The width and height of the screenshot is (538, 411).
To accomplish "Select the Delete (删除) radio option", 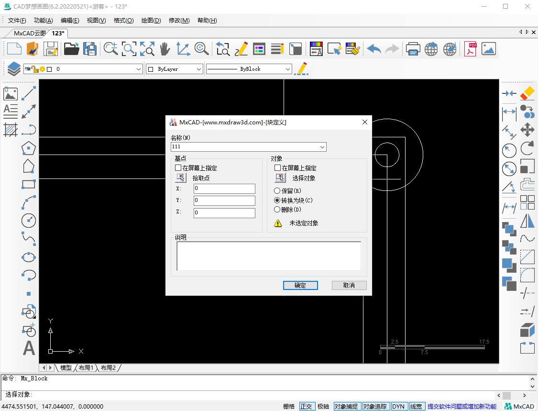I will [x=277, y=210].
